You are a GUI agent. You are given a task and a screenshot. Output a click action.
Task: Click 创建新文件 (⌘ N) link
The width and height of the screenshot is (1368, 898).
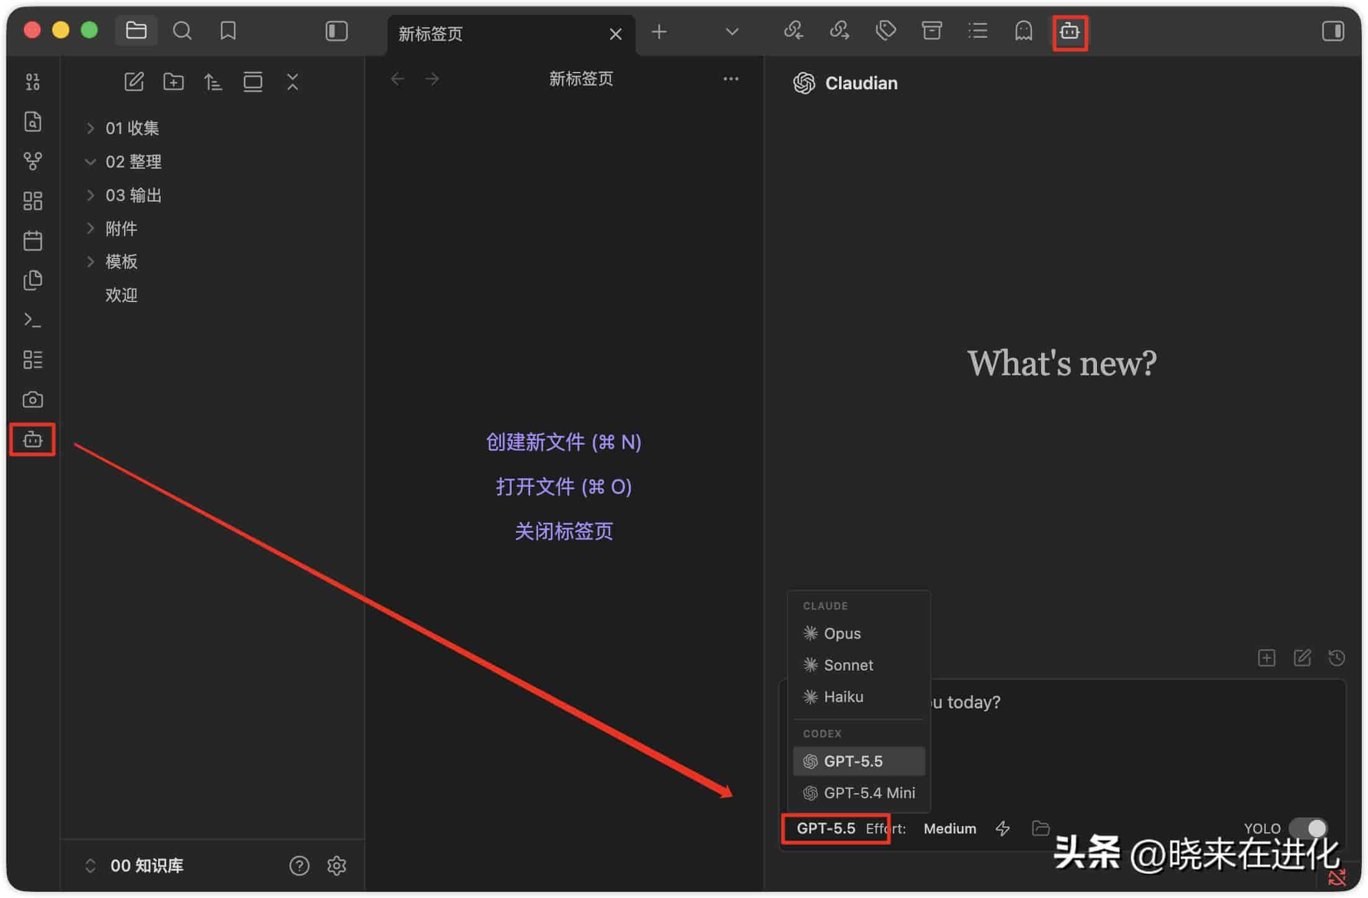(563, 442)
